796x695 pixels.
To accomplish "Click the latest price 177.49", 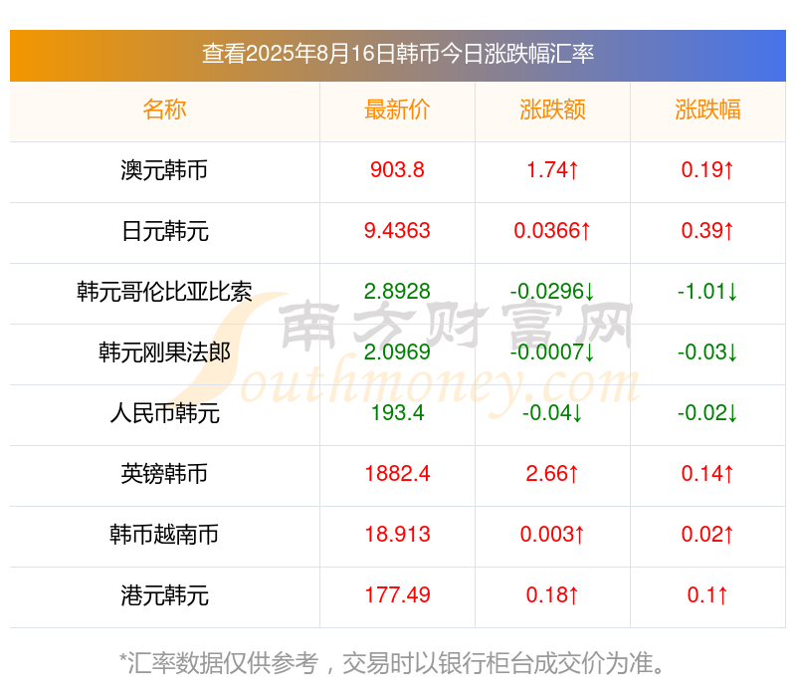I will (397, 595).
